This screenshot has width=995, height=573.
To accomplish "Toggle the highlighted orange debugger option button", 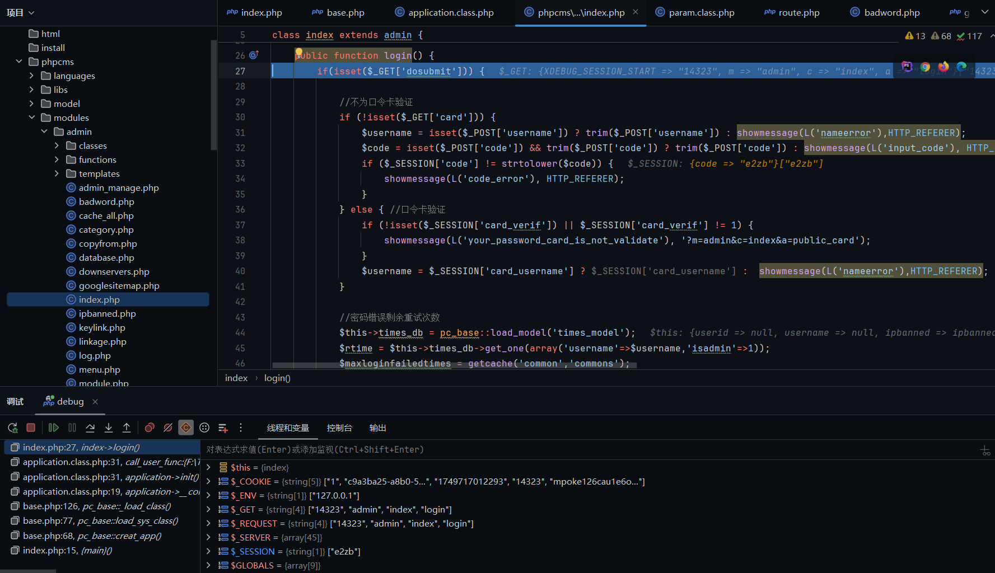I will [186, 428].
